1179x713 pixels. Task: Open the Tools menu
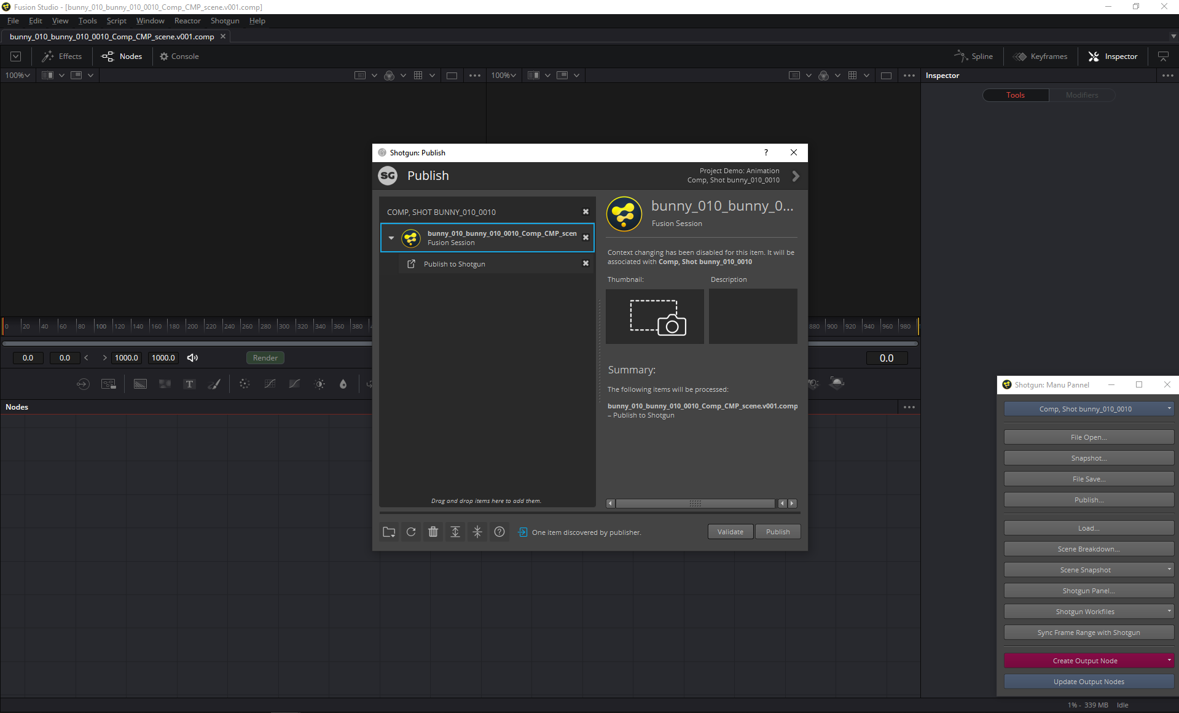(87, 21)
